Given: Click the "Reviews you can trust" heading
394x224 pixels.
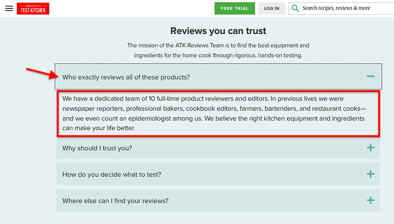Looking at the screenshot, I should tap(218, 31).
